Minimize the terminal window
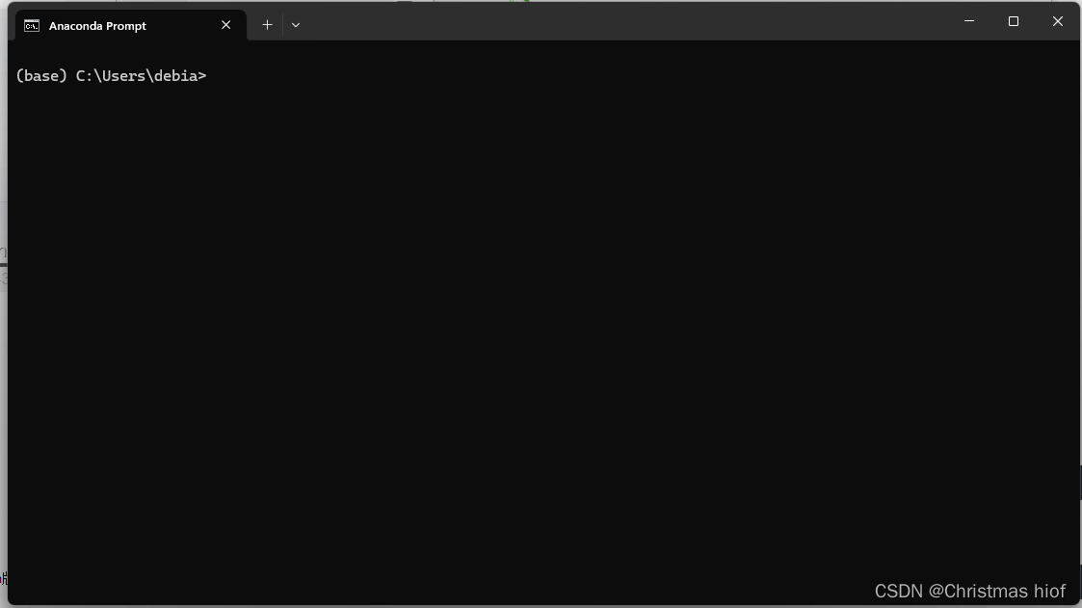 tap(969, 21)
